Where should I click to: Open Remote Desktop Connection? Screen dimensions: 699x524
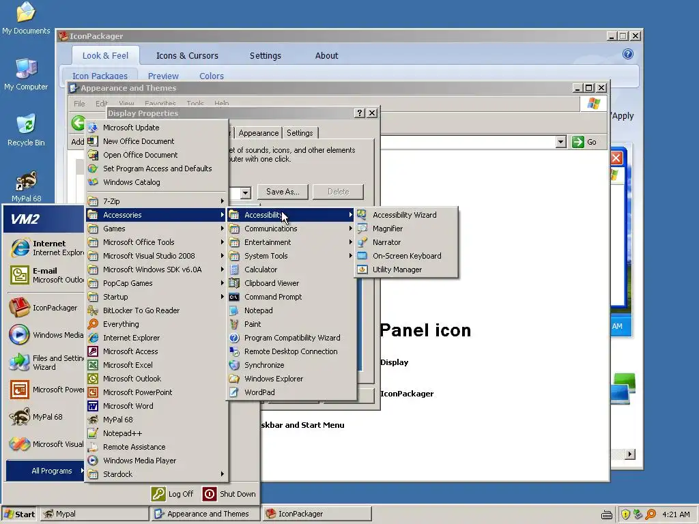[291, 351]
